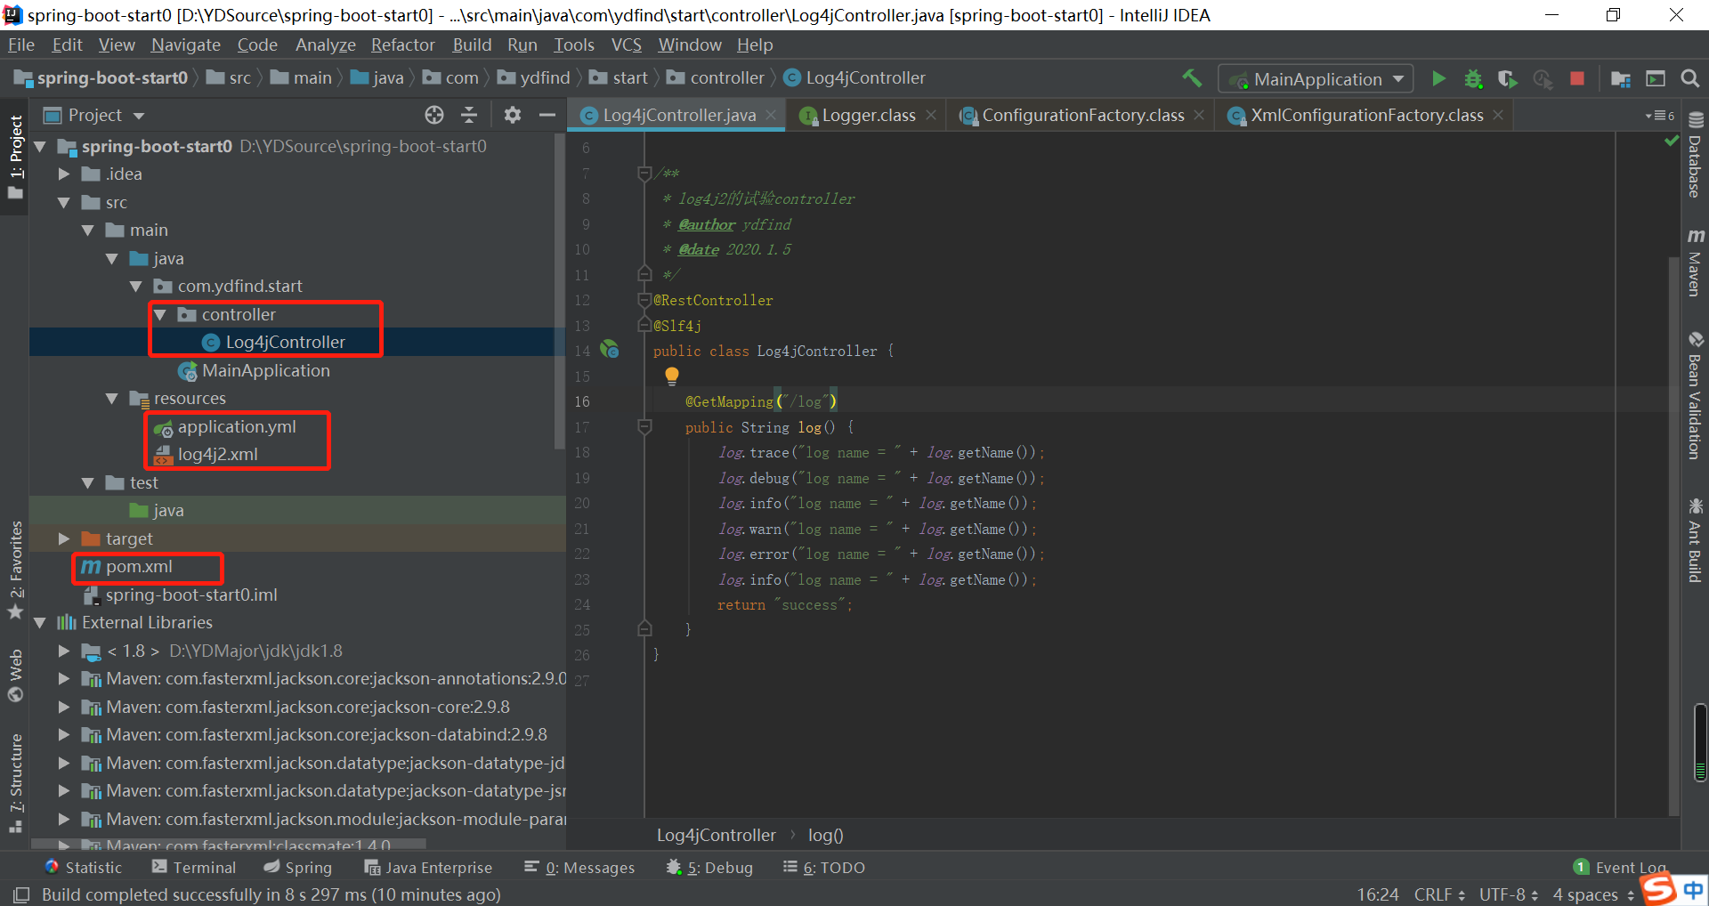Click the Build project hammer icon

tap(1191, 78)
